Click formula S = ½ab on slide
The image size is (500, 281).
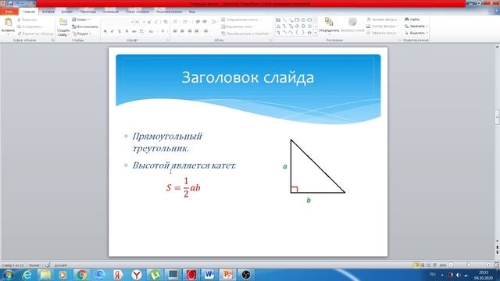[184, 187]
